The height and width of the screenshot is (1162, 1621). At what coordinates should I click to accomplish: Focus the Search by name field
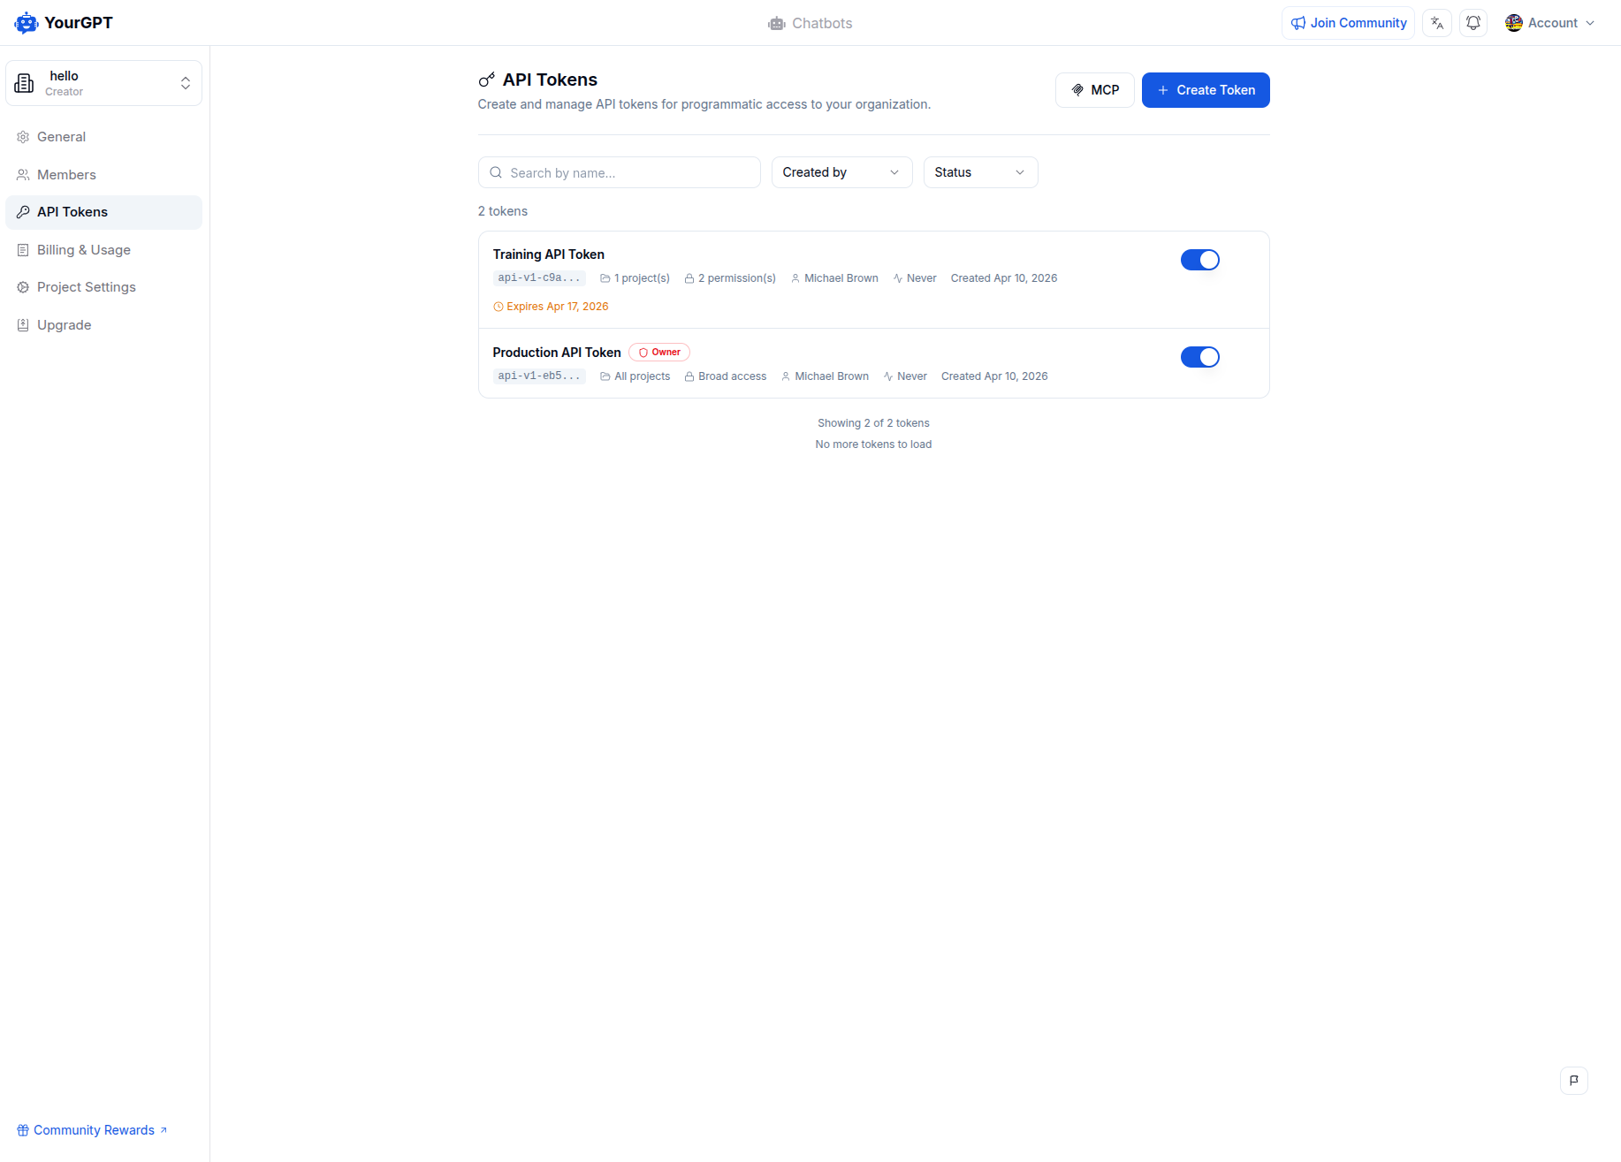click(x=629, y=173)
